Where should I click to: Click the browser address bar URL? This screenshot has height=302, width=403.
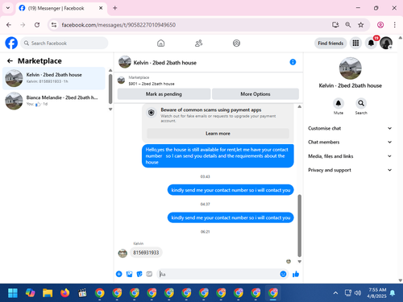click(x=118, y=25)
